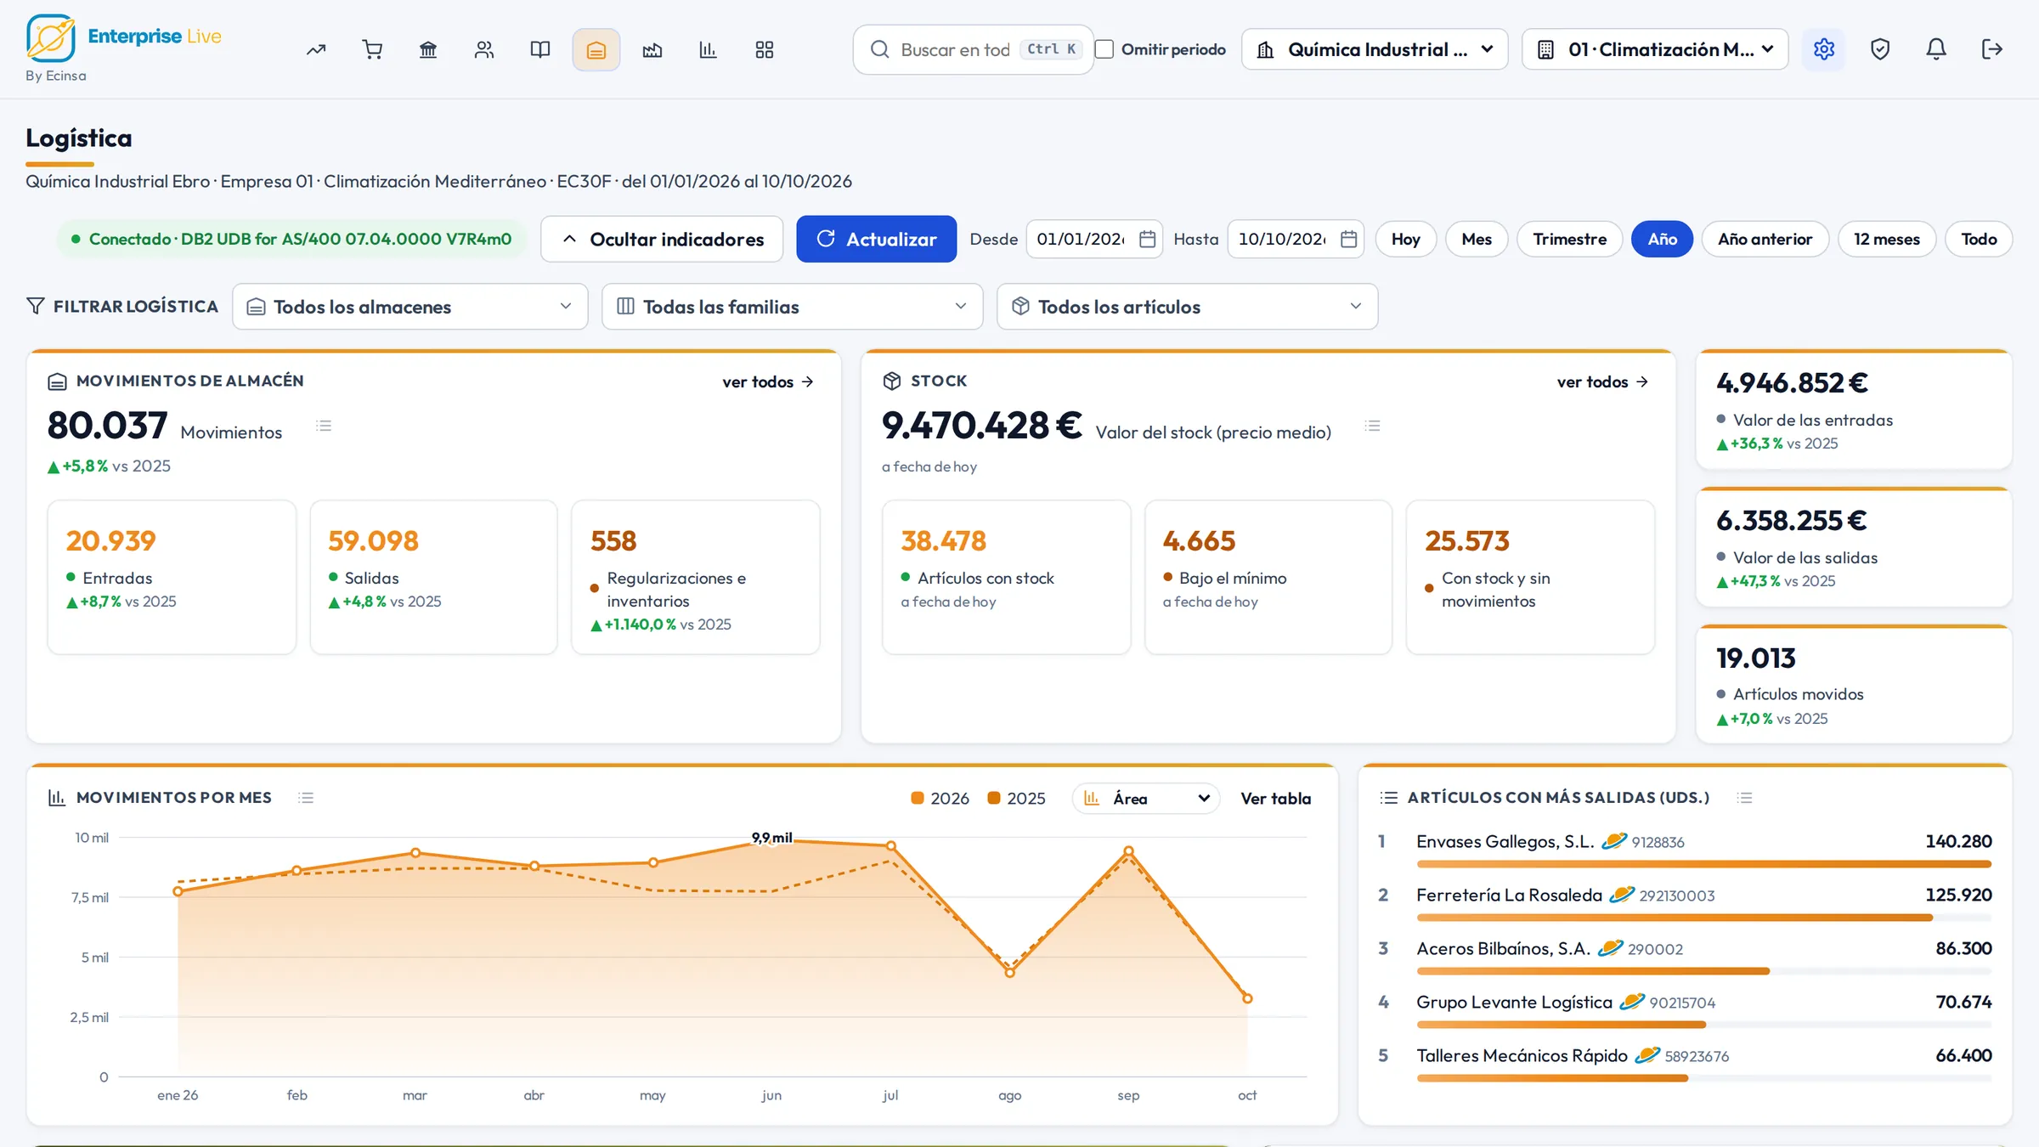
Task: Open list menu icon beside Movimientos total
Action: coord(324,426)
